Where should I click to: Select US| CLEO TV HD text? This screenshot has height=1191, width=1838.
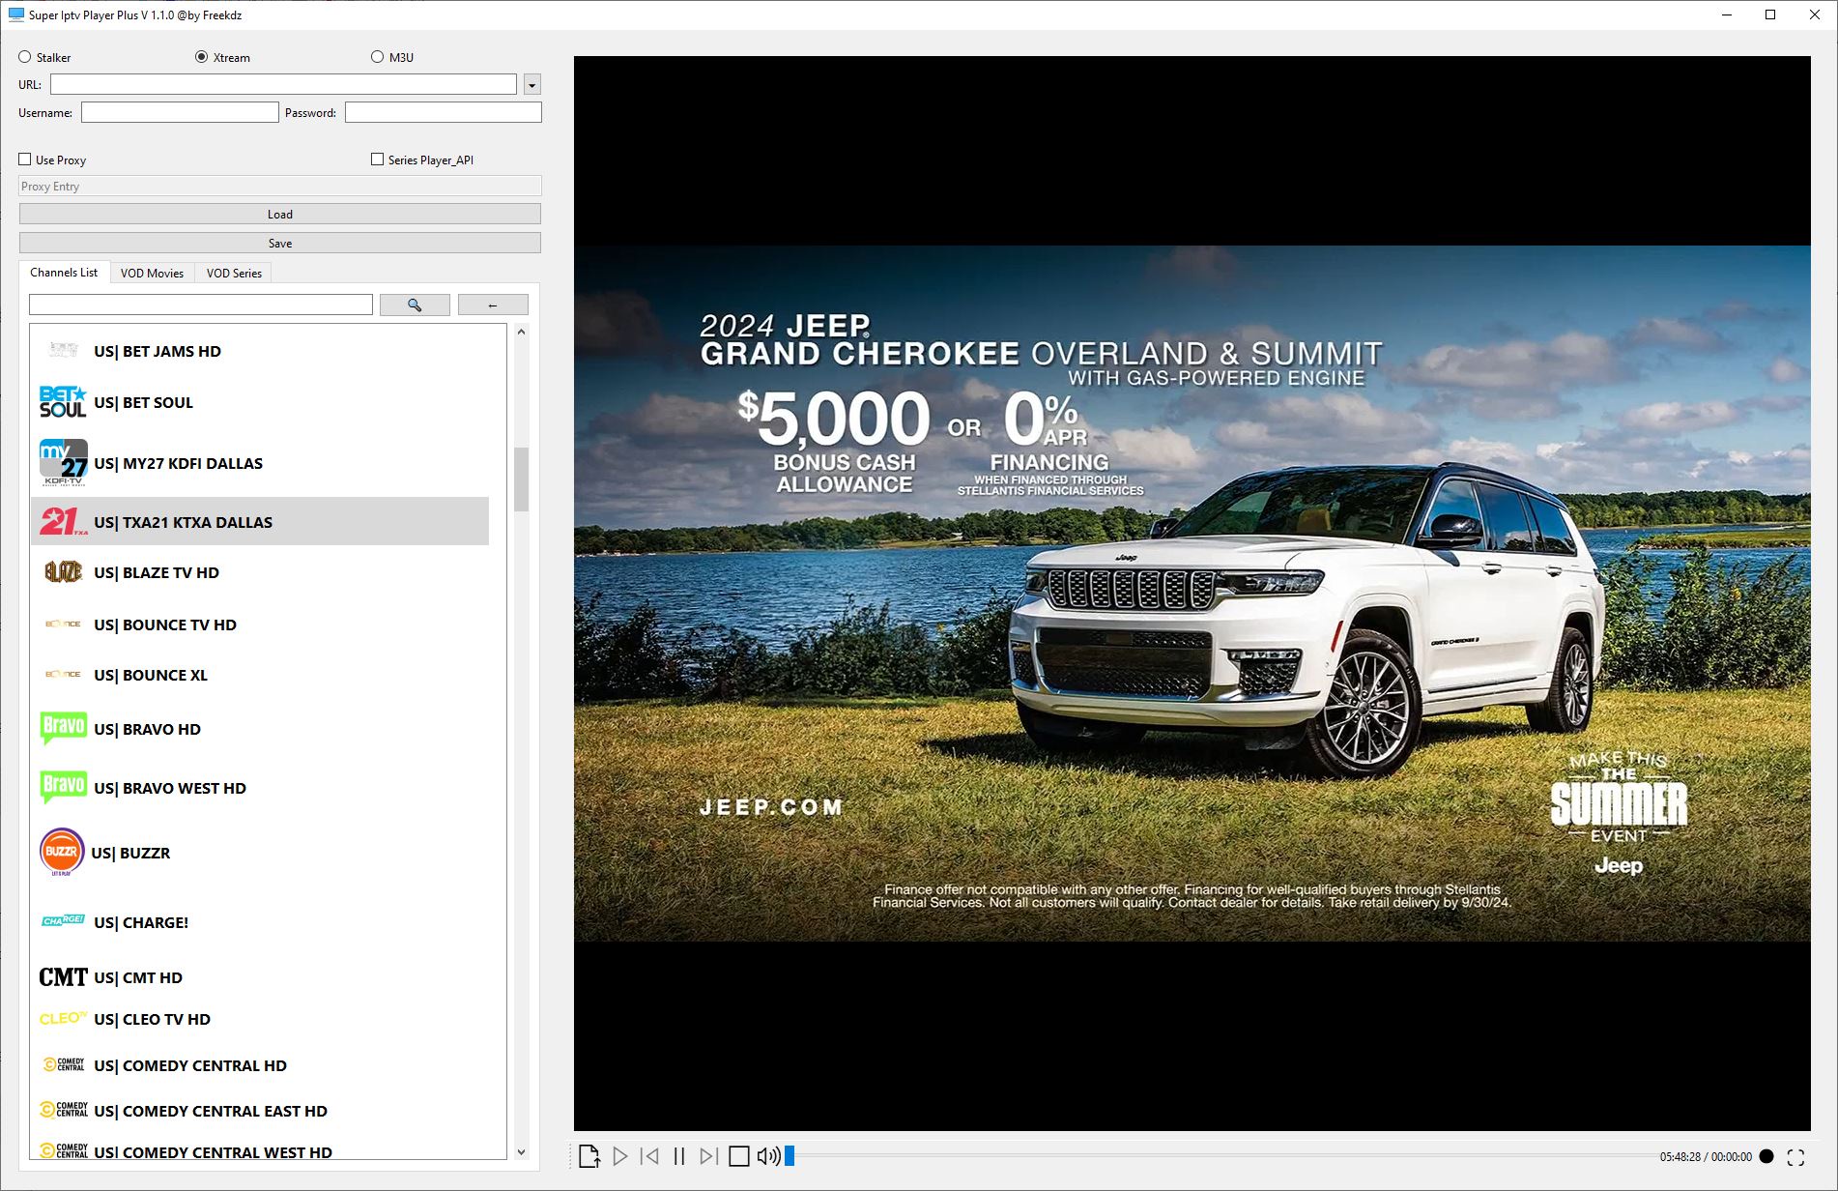click(152, 1019)
